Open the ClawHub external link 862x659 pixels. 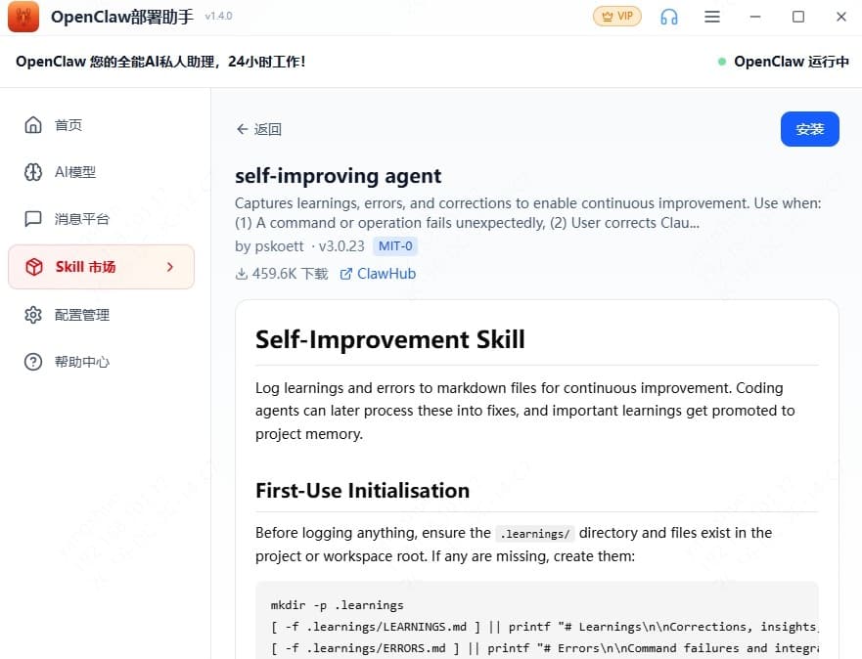[378, 274]
